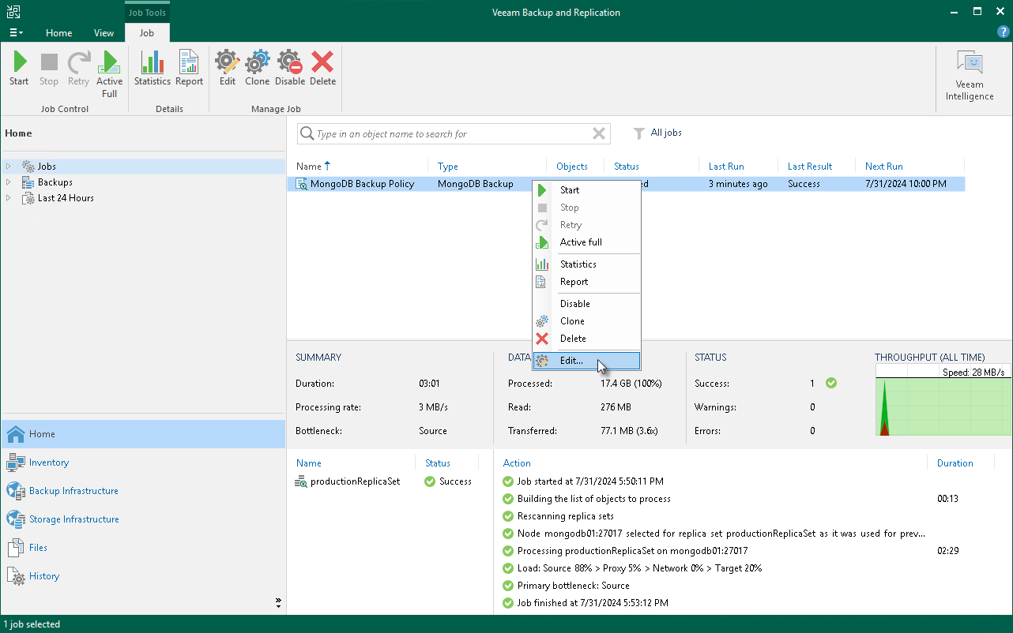The height and width of the screenshot is (633, 1013).
Task: Open the History view
Action: [x=143, y=576]
